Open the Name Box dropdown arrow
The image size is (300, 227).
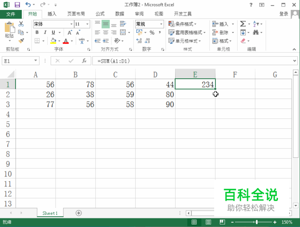[x=36, y=61]
